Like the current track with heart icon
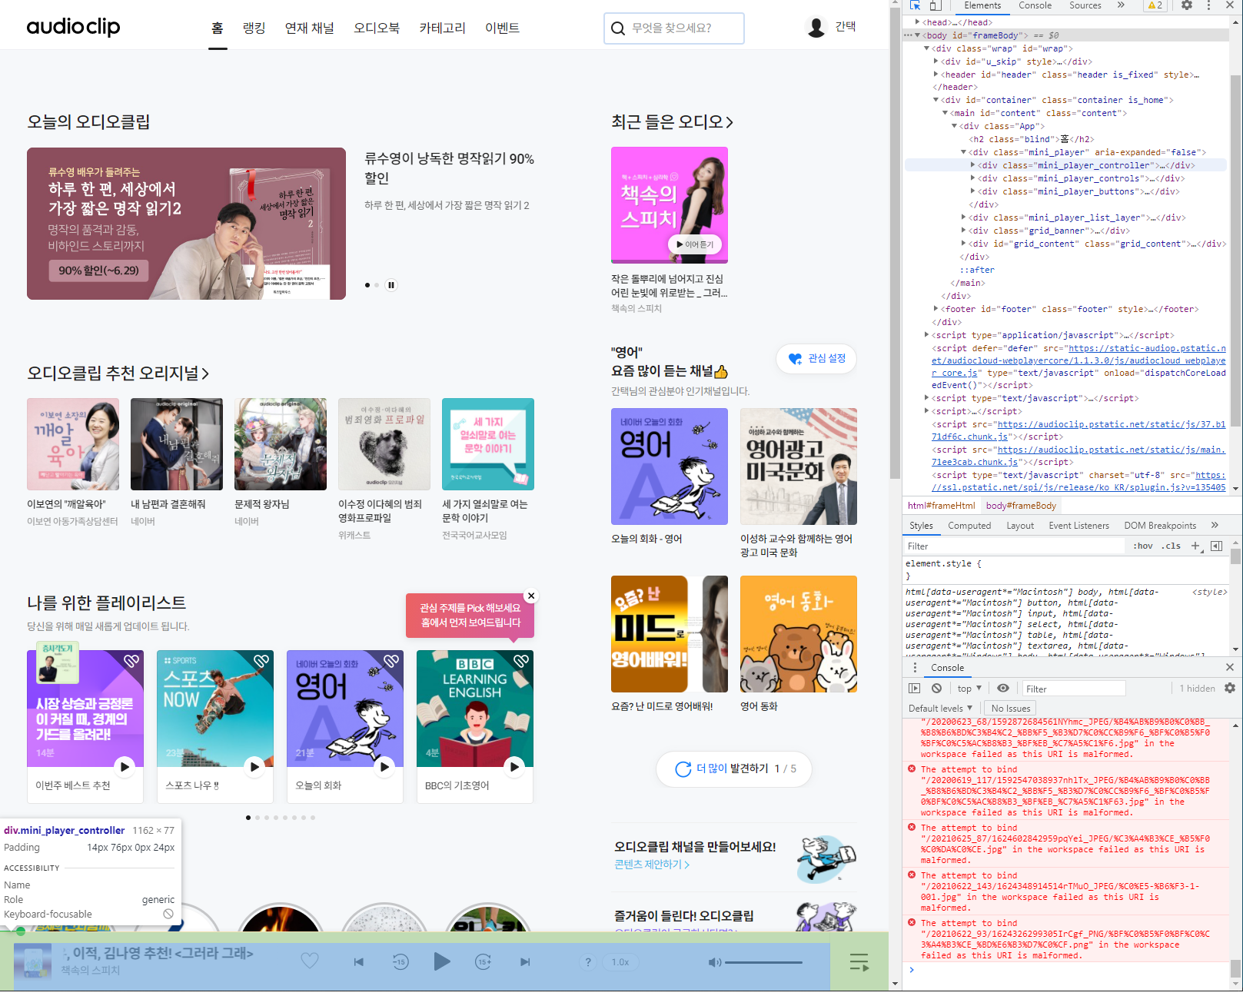The width and height of the screenshot is (1243, 996). [x=310, y=961]
